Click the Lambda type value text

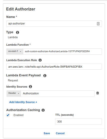tap(13, 37)
